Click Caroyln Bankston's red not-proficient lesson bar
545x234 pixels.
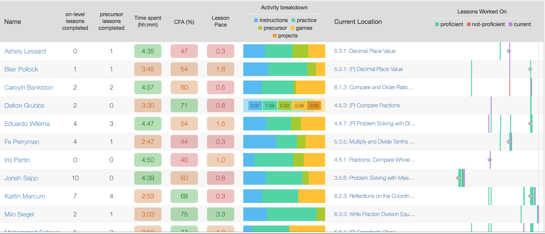[510, 87]
